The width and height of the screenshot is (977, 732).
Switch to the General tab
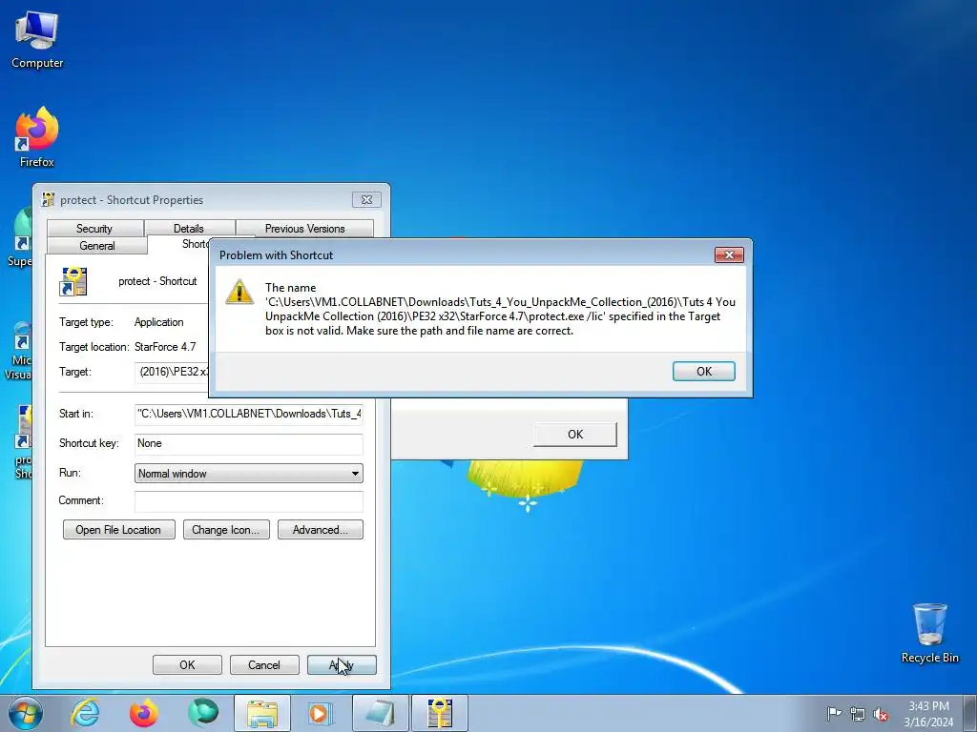97,245
